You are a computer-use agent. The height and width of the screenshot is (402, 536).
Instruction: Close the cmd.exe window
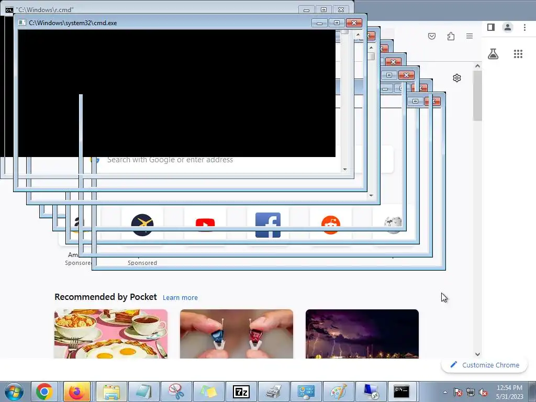point(354,23)
